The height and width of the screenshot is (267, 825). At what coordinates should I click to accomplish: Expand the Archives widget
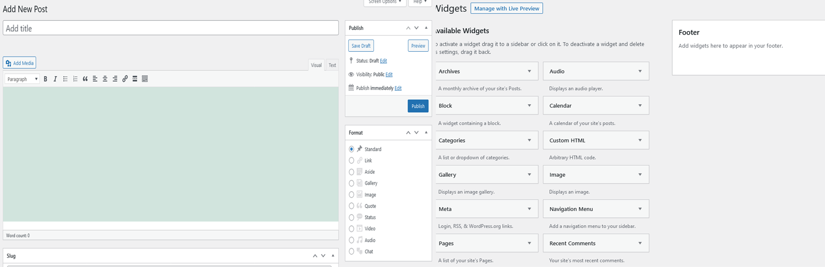(529, 71)
